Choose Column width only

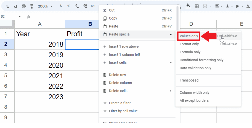click(208, 92)
